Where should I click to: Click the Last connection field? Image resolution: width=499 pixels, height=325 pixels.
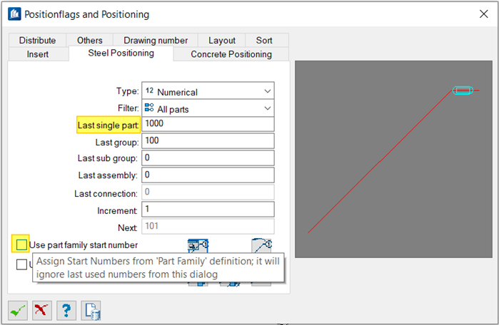coord(208,192)
